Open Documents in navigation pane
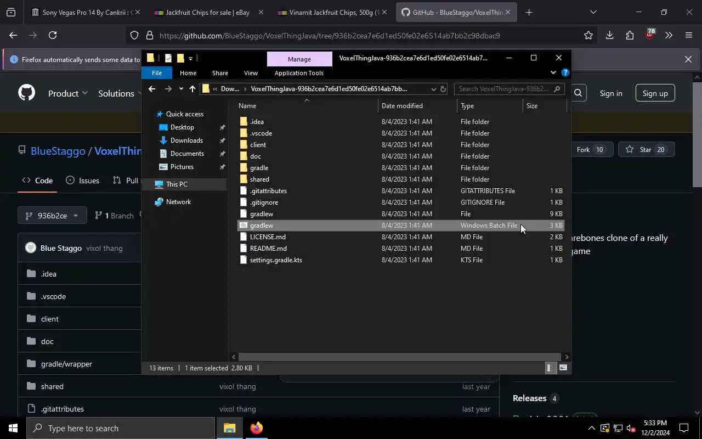Viewport: 702px width, 439px height. tap(187, 154)
